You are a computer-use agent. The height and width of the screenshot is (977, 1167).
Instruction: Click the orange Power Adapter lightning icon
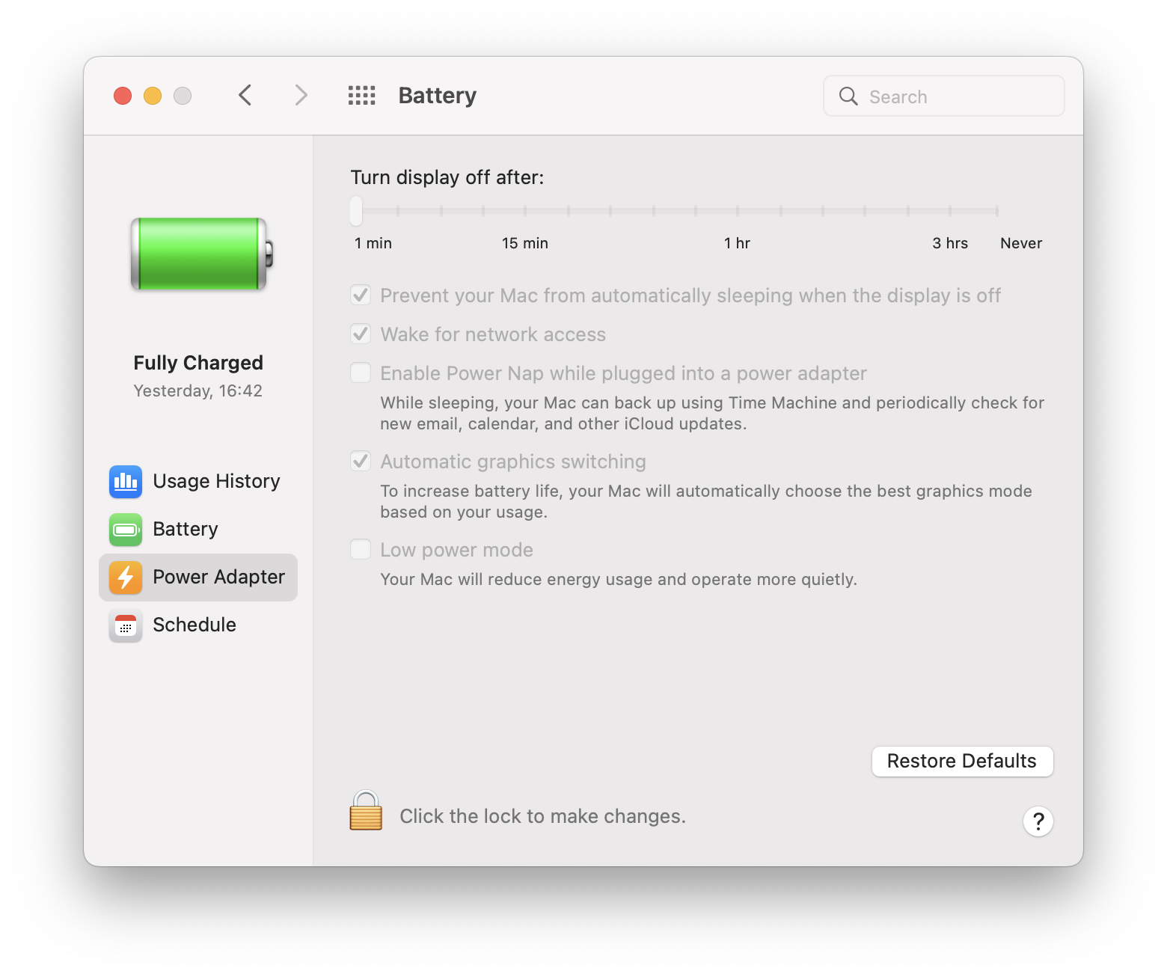coord(126,578)
